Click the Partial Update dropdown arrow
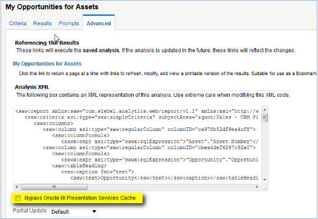The width and height of the screenshot is (318, 219). coord(94,211)
